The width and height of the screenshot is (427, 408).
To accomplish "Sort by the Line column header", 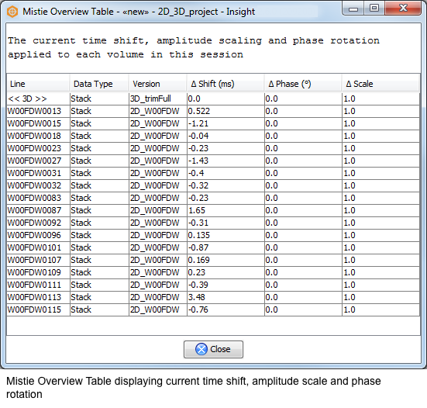I will coord(38,84).
